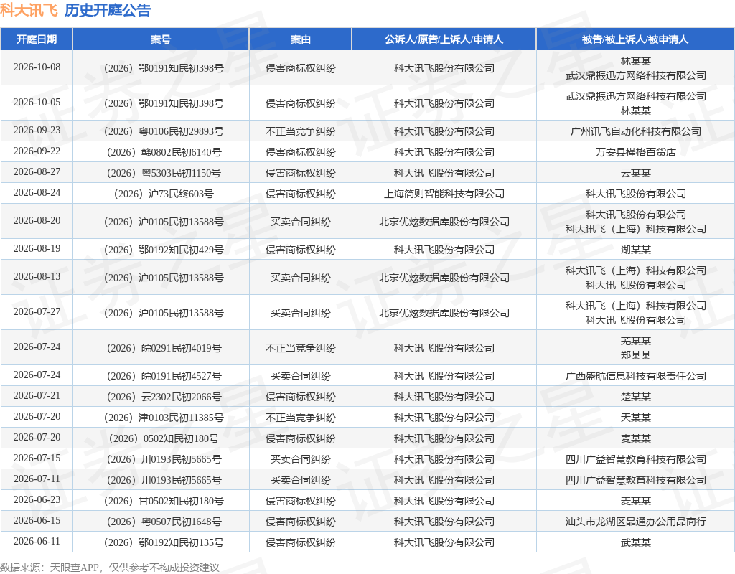This screenshot has width=735, height=574.
Task: Select the 科大讯飞 title text
Action: tap(29, 10)
